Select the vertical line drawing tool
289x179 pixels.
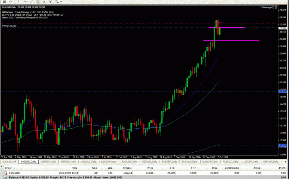[x=18, y=2]
